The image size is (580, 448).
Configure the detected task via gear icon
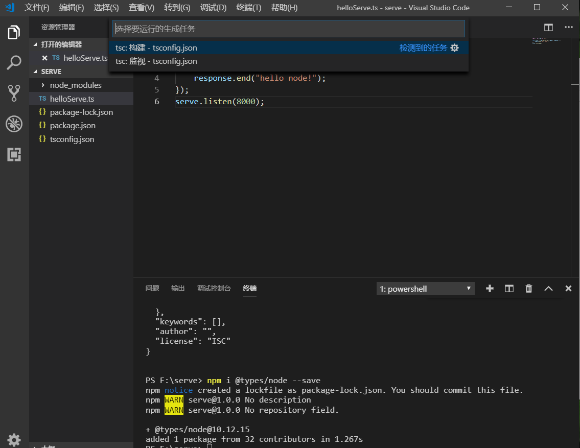pyautogui.click(x=455, y=48)
